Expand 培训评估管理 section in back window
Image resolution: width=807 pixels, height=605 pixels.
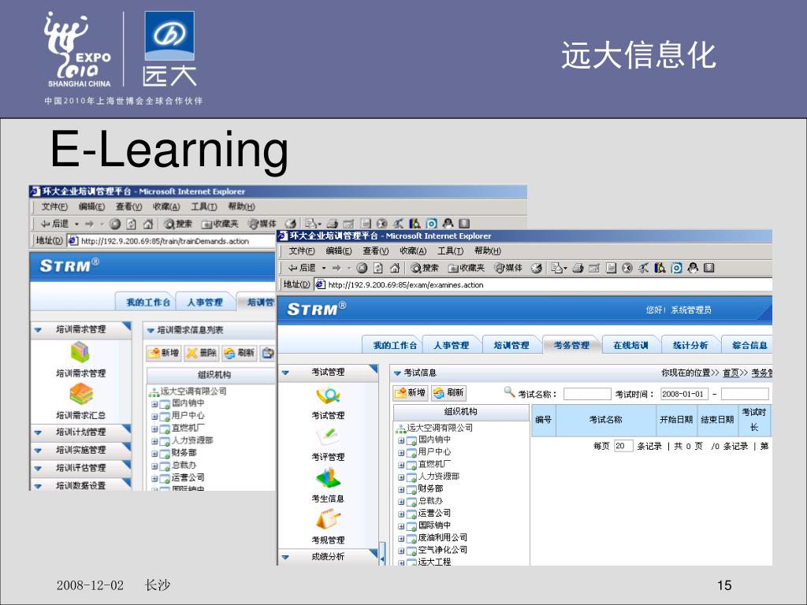[x=81, y=468]
